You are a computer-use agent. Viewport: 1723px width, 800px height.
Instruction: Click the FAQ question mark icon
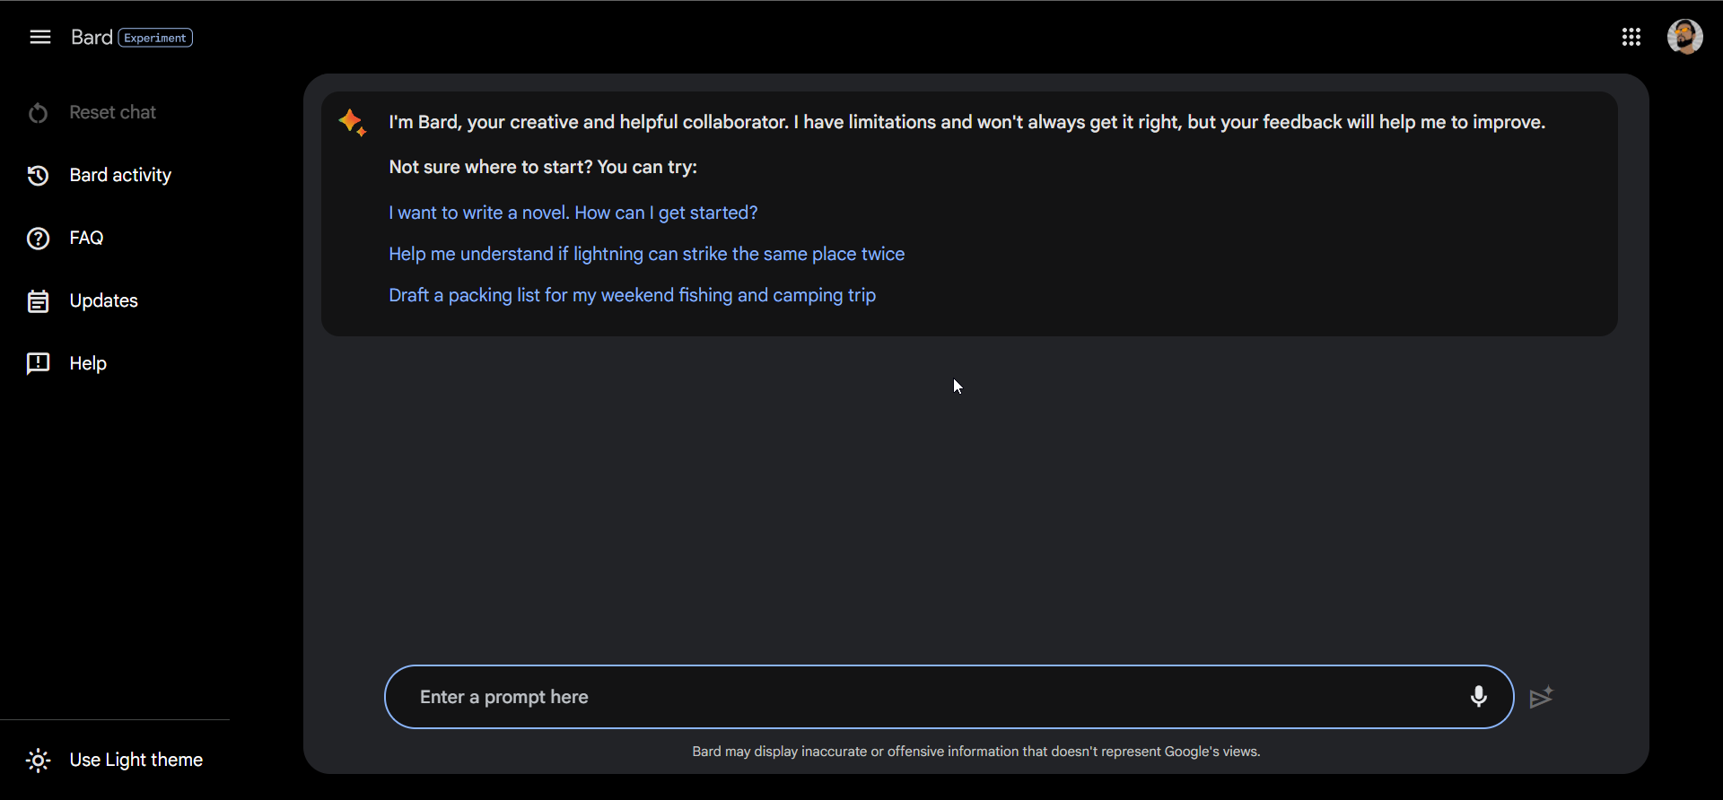[x=38, y=239]
